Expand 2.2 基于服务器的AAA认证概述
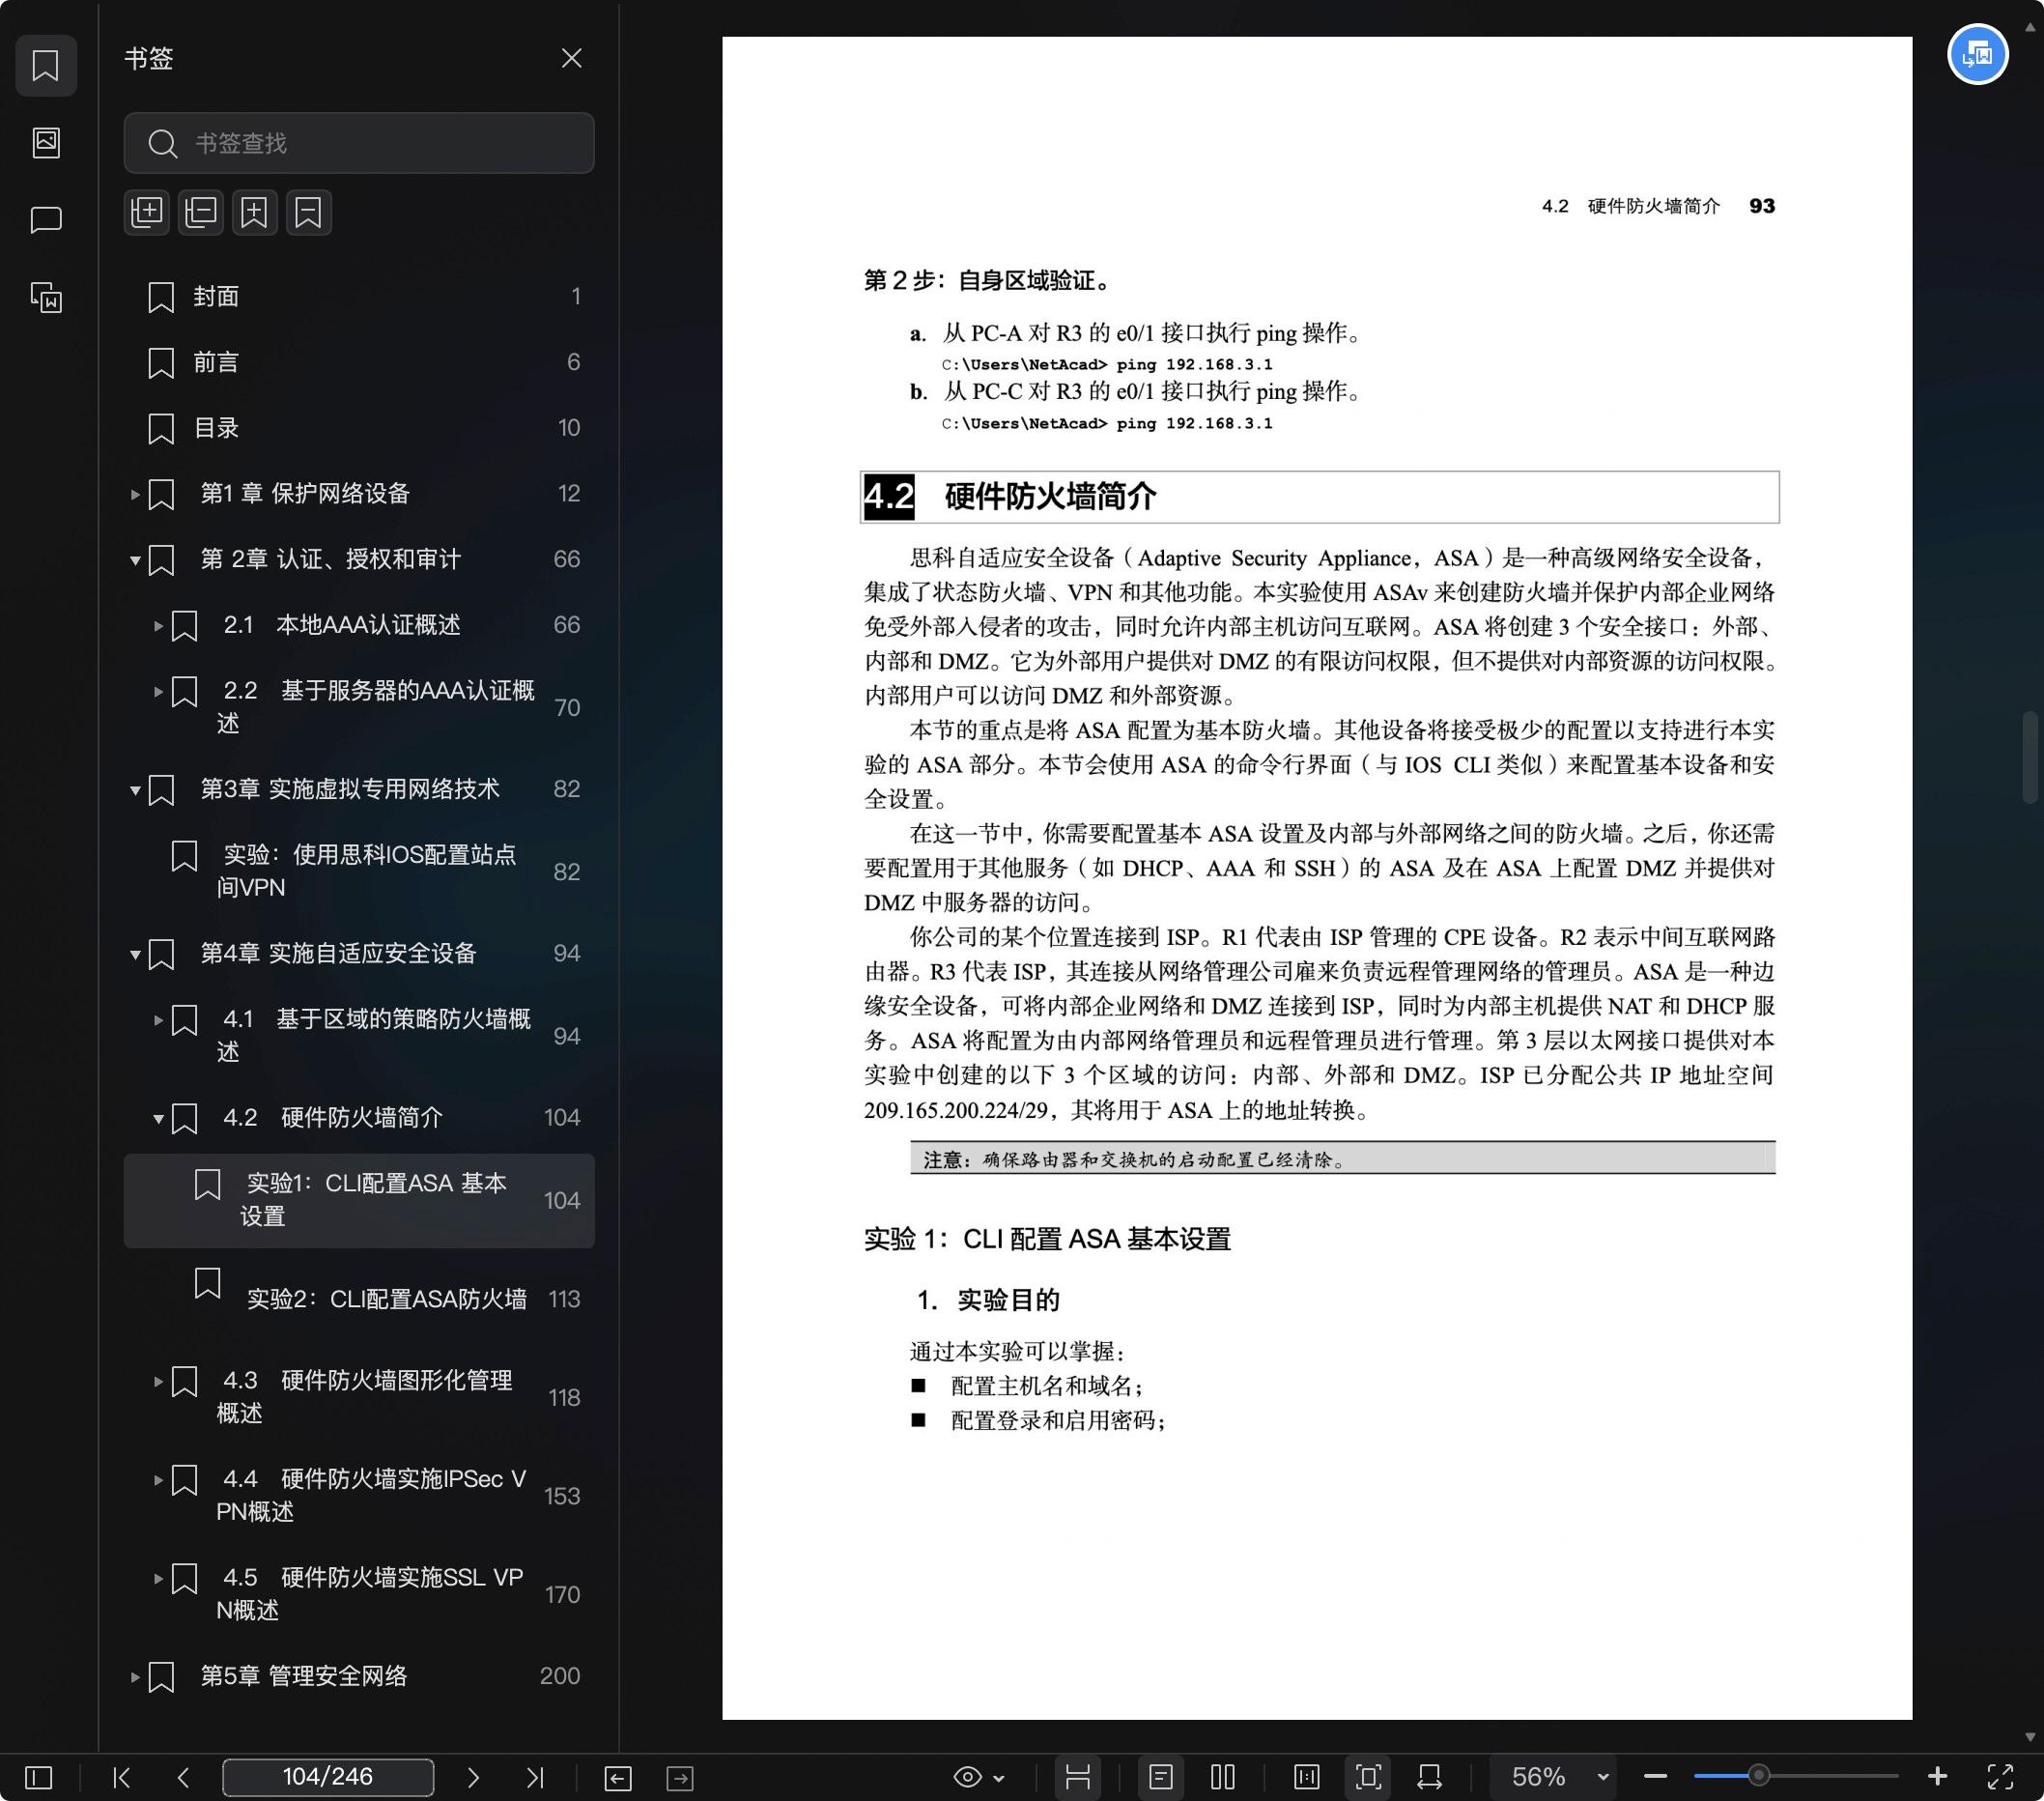 158,691
